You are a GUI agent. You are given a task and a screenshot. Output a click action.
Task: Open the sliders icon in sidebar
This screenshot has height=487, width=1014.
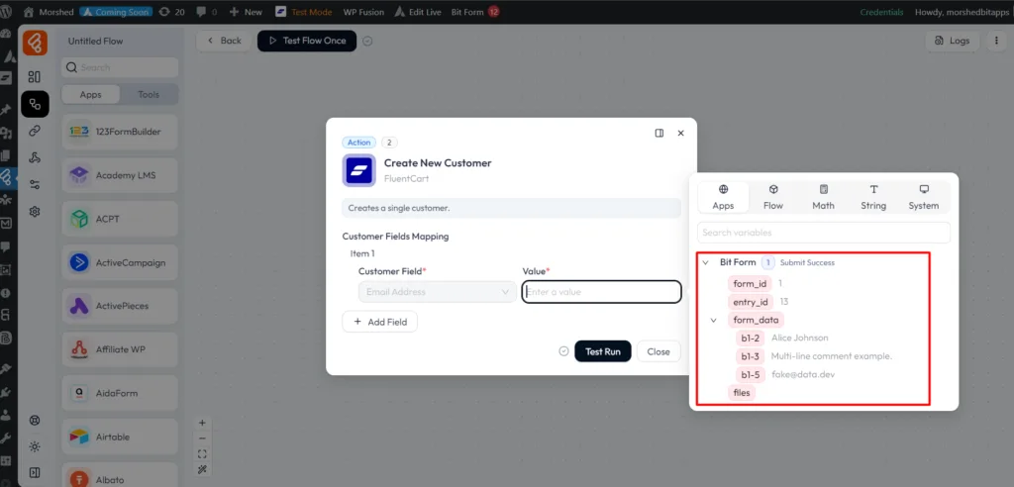pyautogui.click(x=35, y=184)
